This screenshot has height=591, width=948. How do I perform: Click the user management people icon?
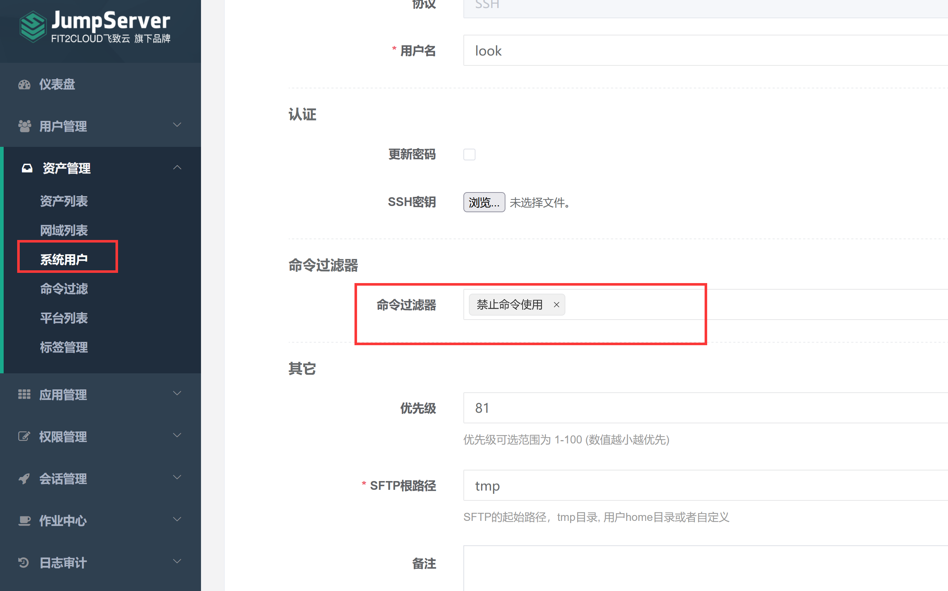24,126
